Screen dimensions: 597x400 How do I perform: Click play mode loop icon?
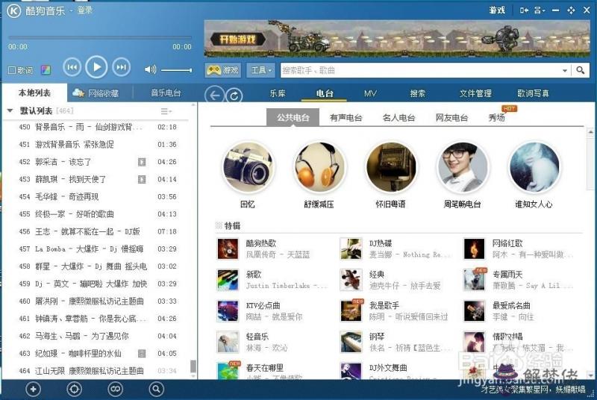tap(115, 390)
